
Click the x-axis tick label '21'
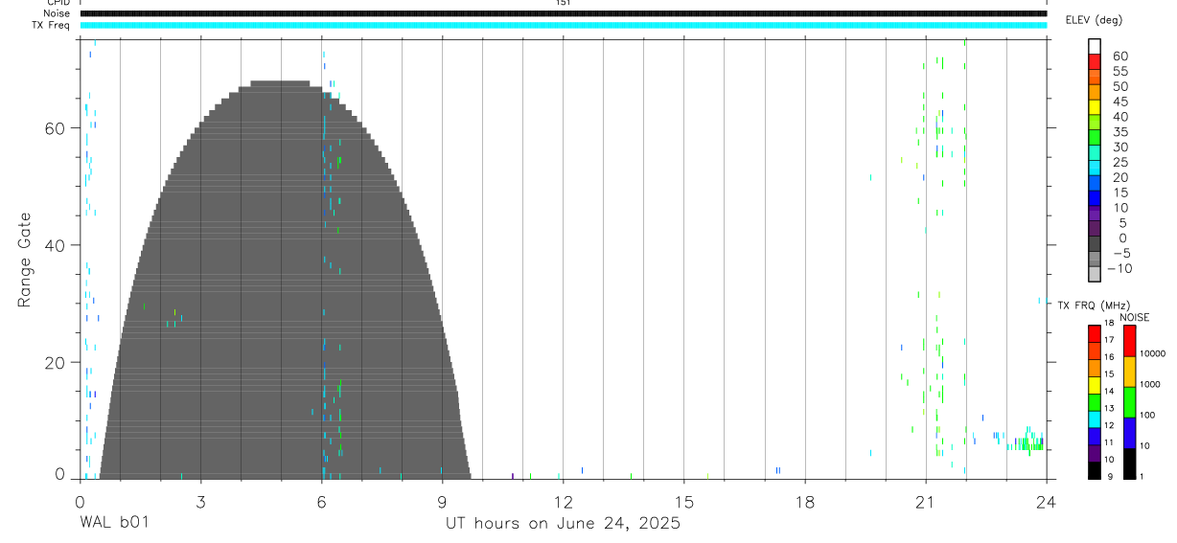[x=925, y=501]
